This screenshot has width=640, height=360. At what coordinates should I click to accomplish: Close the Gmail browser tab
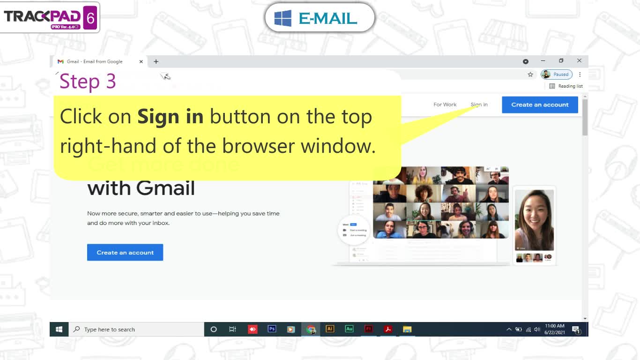(141, 61)
